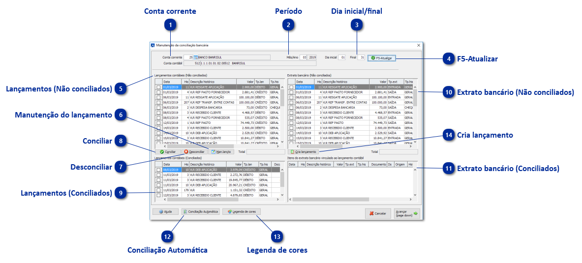
Task: Open the Ajuda help button
Action: [x=165, y=211]
